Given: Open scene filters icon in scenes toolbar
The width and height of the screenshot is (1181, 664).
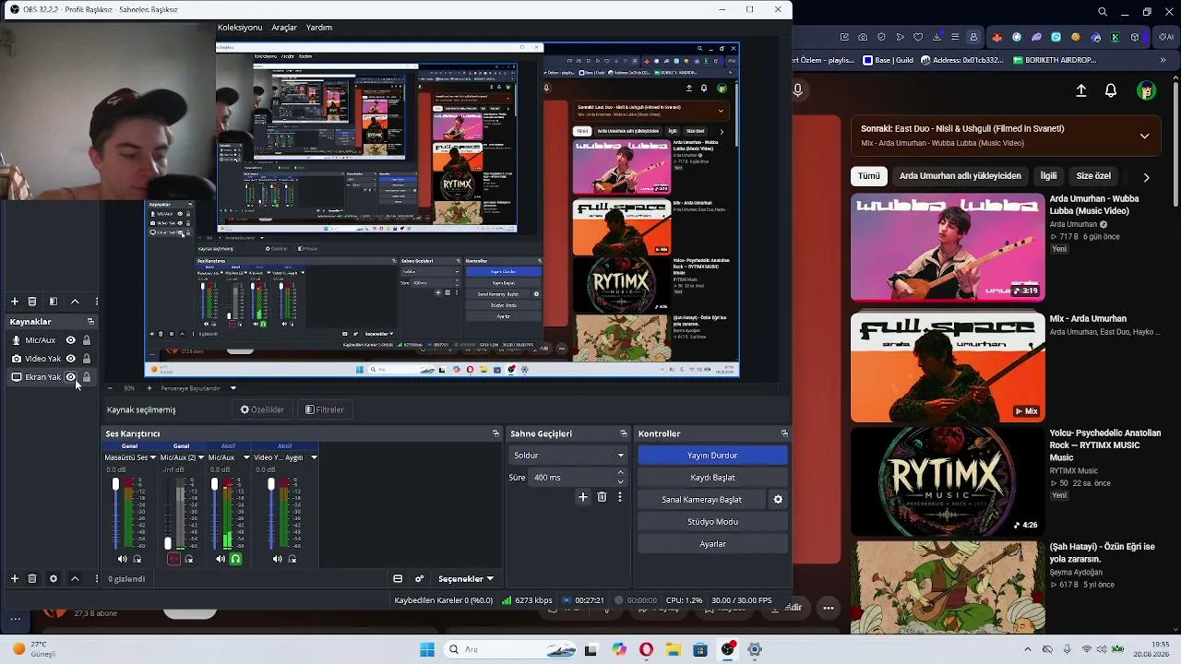Looking at the screenshot, I should coord(53,302).
